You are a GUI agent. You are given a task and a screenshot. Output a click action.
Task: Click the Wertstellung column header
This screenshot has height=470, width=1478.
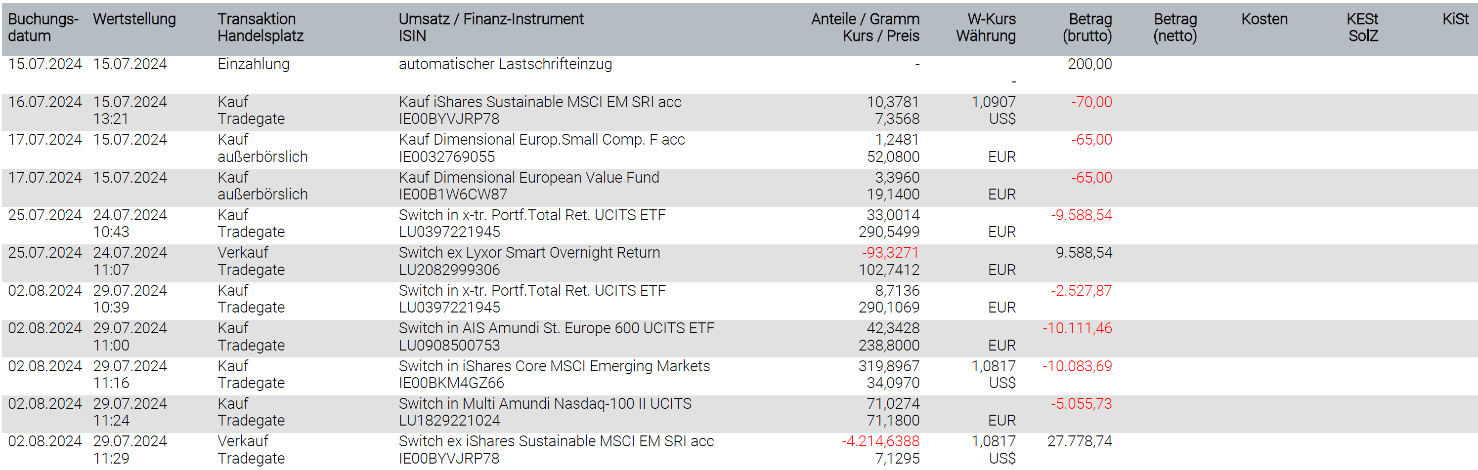[134, 19]
